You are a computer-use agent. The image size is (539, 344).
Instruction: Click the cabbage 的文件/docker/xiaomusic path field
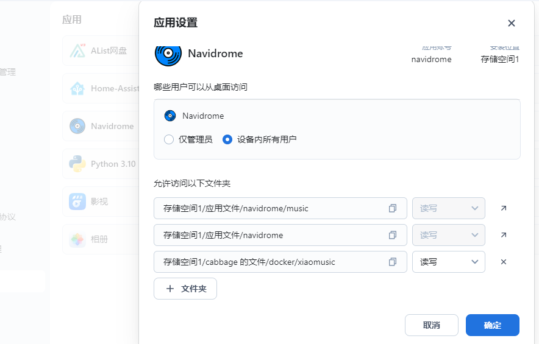280,262
